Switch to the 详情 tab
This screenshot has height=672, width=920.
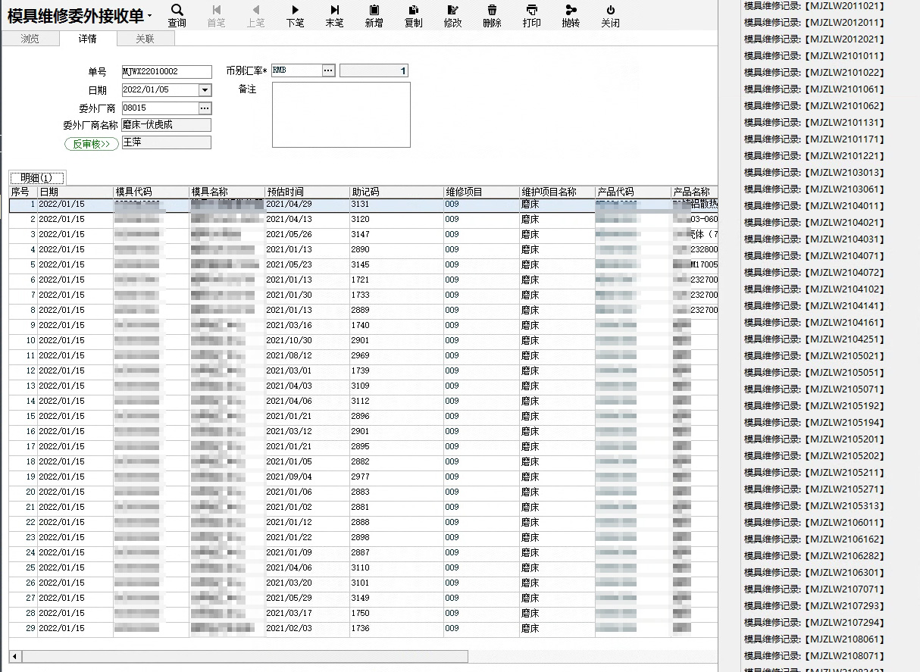pyautogui.click(x=88, y=39)
